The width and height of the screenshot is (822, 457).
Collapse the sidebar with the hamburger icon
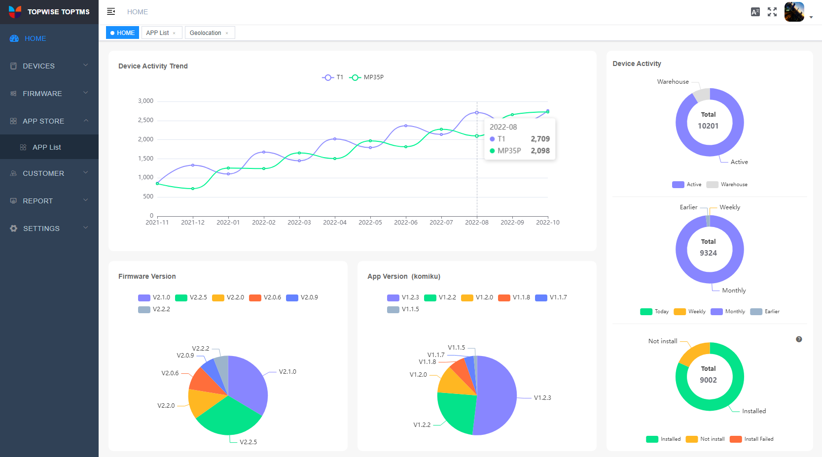click(x=111, y=11)
